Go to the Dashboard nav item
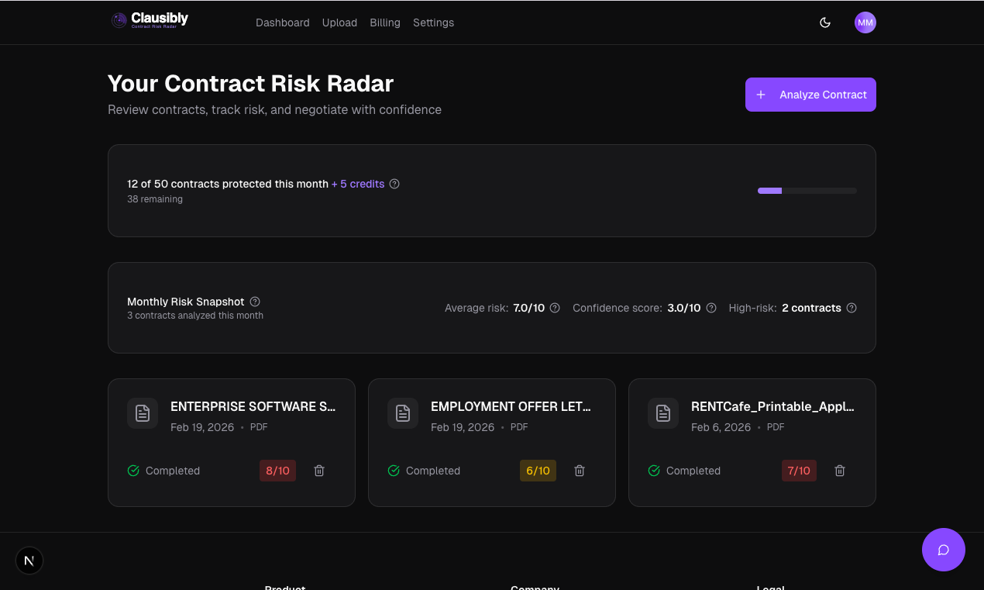The width and height of the screenshot is (984, 590). [282, 22]
